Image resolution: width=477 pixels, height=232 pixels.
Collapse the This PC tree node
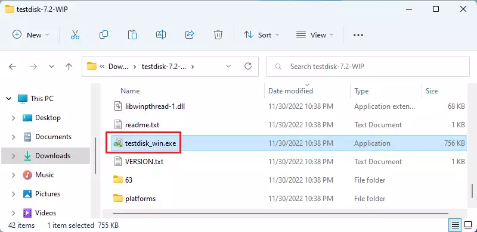pyautogui.click(x=9, y=99)
